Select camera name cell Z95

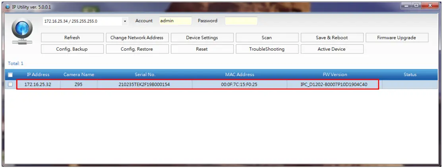[79, 84]
